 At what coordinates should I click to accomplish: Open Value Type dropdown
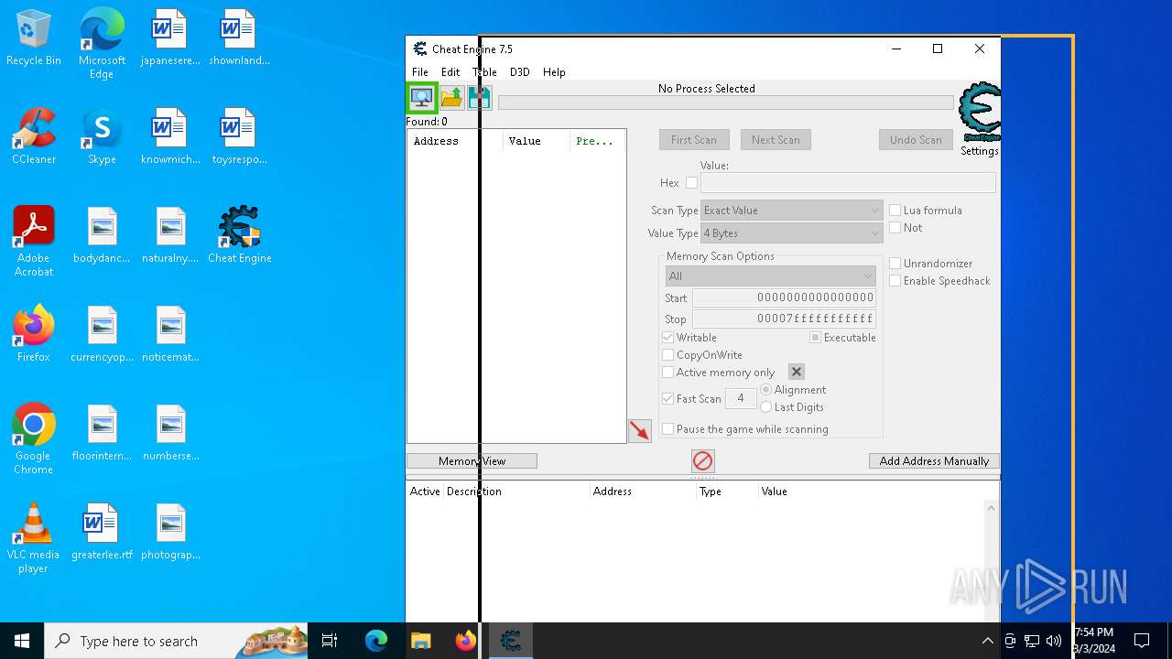click(791, 233)
